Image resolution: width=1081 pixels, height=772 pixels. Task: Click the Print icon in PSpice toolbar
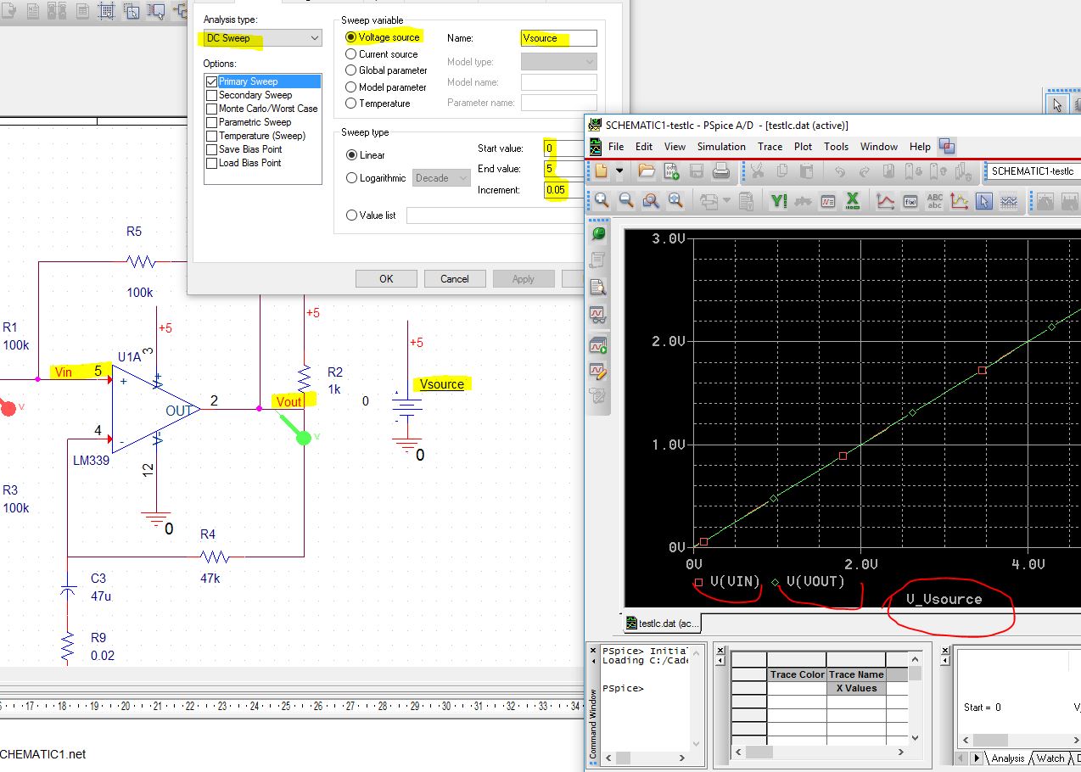(721, 171)
